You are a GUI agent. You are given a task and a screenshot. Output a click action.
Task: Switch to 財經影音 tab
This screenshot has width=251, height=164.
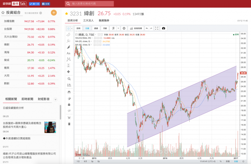[x=44, y=99]
